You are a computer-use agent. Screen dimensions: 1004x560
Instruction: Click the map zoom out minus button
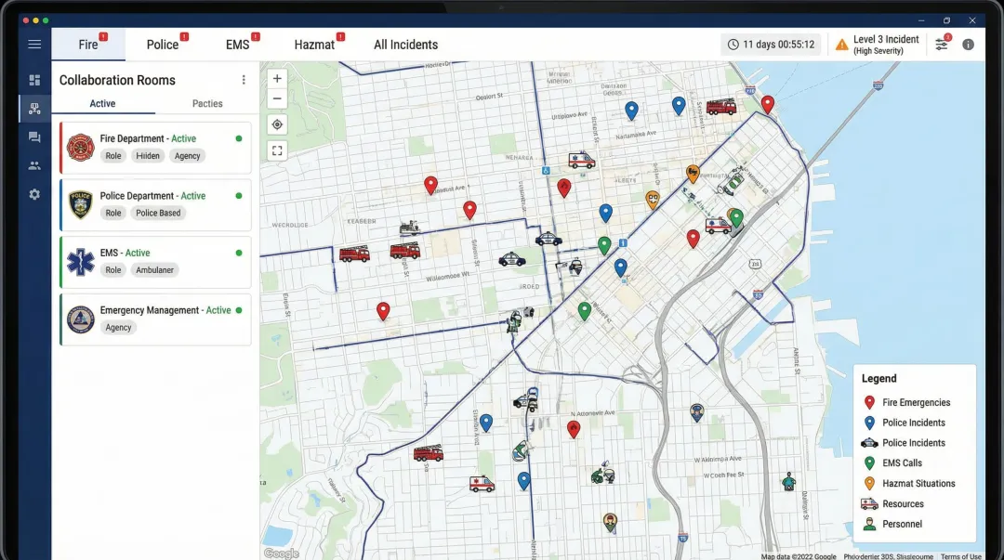click(x=277, y=98)
